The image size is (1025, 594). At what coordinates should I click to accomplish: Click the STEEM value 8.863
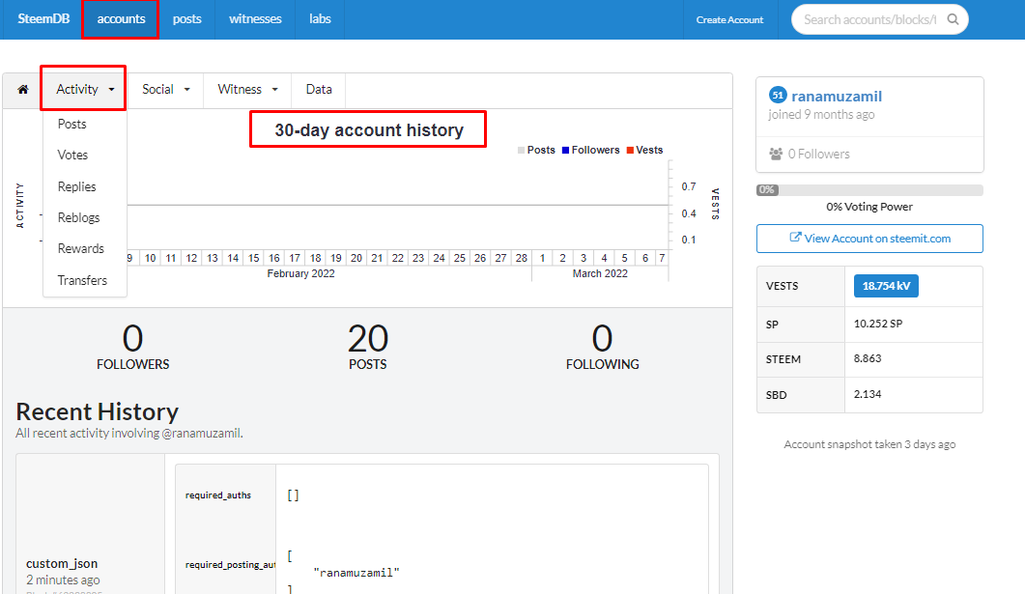(x=868, y=358)
